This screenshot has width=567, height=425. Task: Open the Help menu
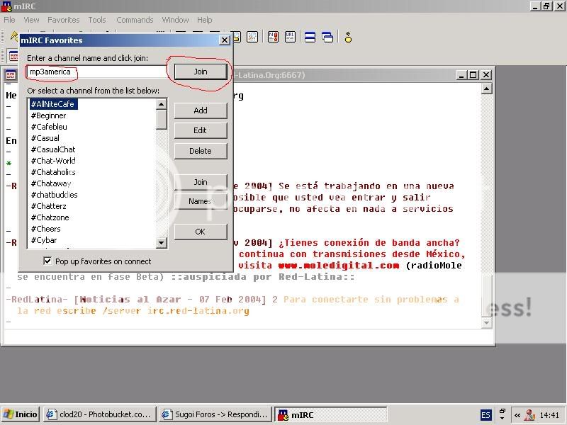click(x=205, y=20)
